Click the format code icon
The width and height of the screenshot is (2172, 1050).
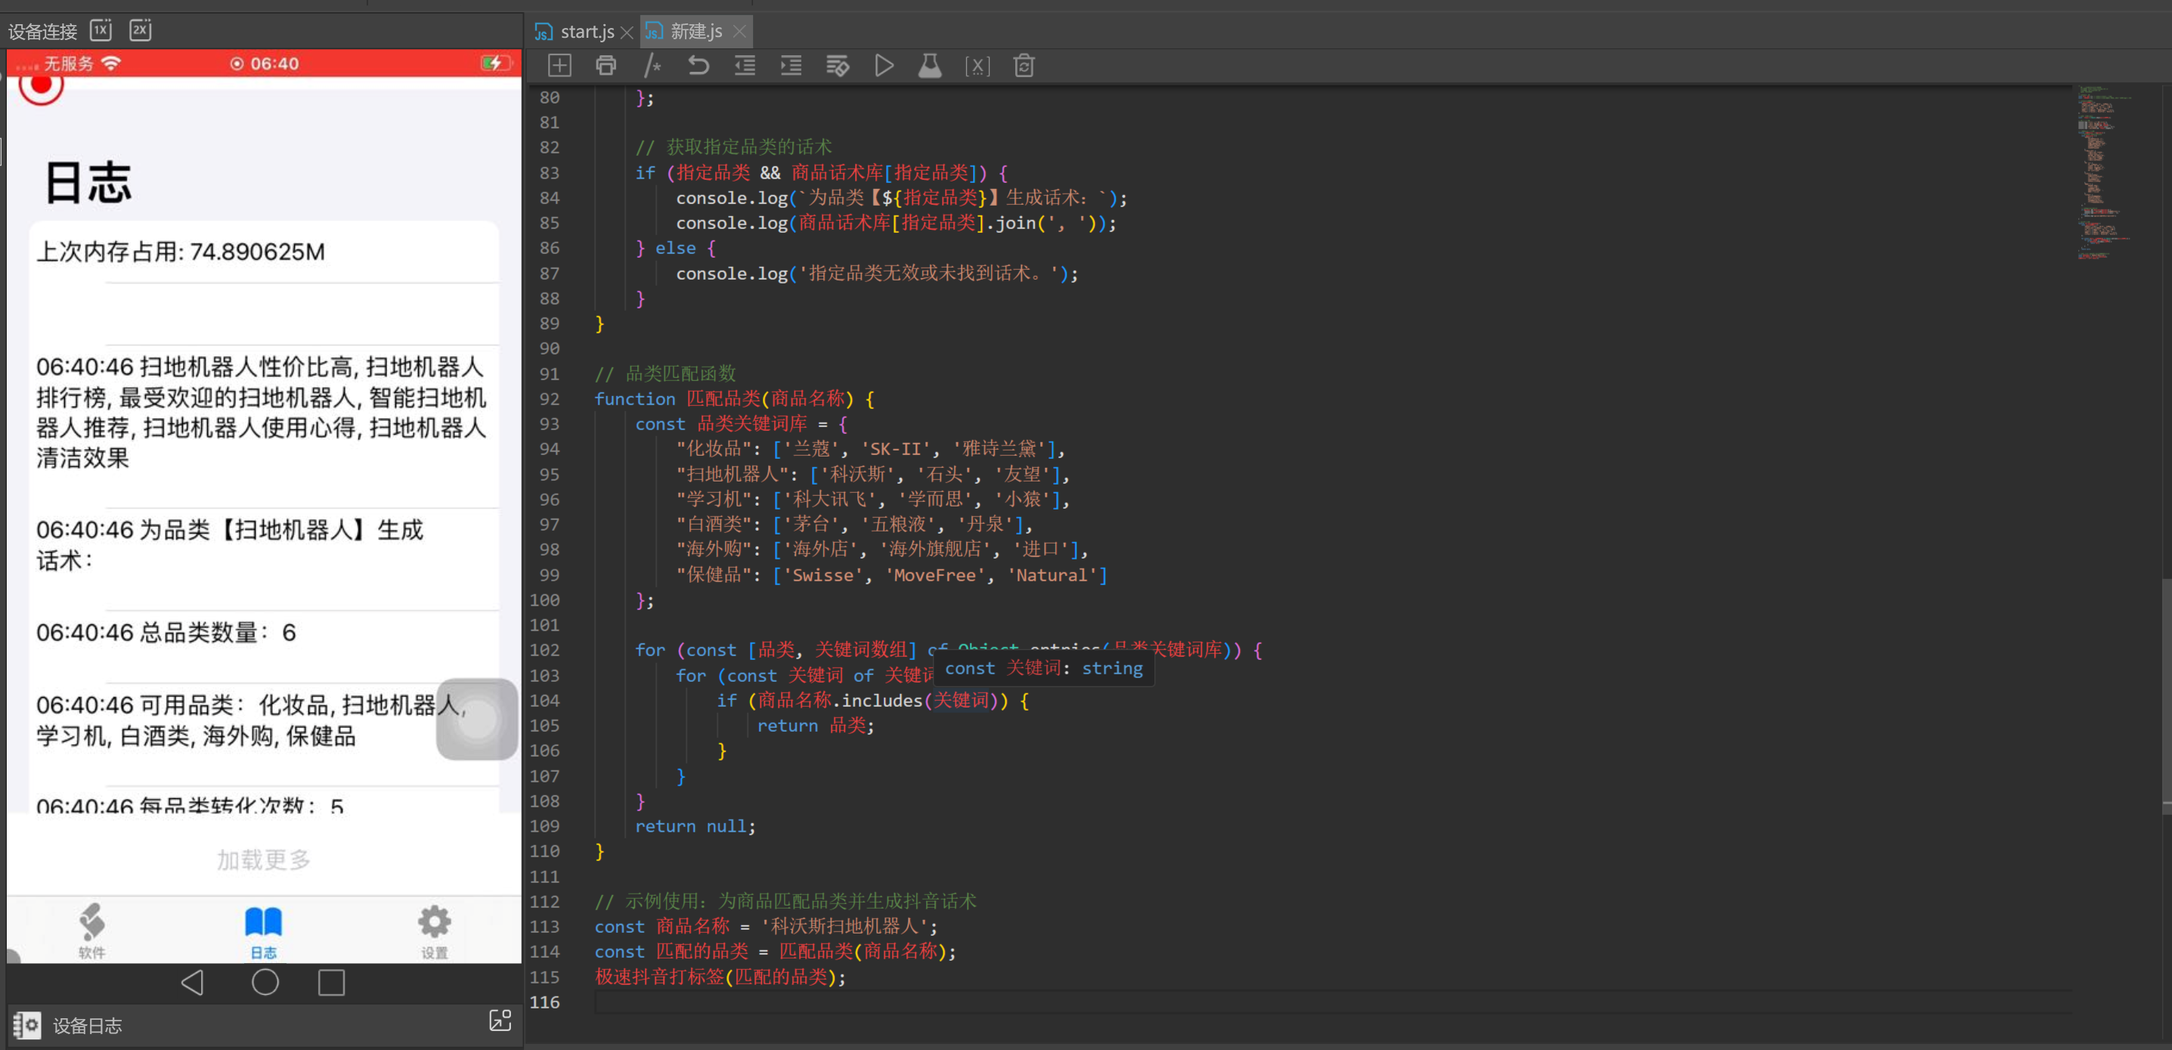tap(837, 66)
